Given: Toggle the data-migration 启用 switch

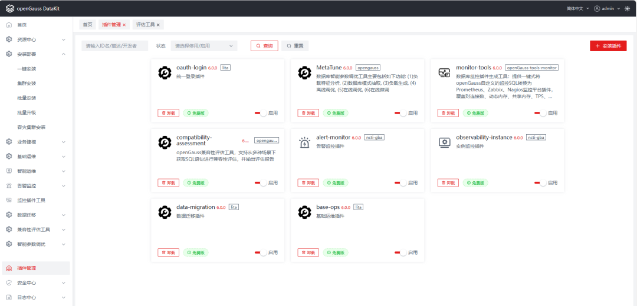Looking at the screenshot, I should 261,252.
